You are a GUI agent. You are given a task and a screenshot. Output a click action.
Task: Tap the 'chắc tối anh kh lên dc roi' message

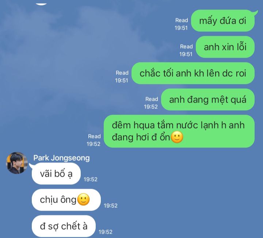[x=193, y=73]
